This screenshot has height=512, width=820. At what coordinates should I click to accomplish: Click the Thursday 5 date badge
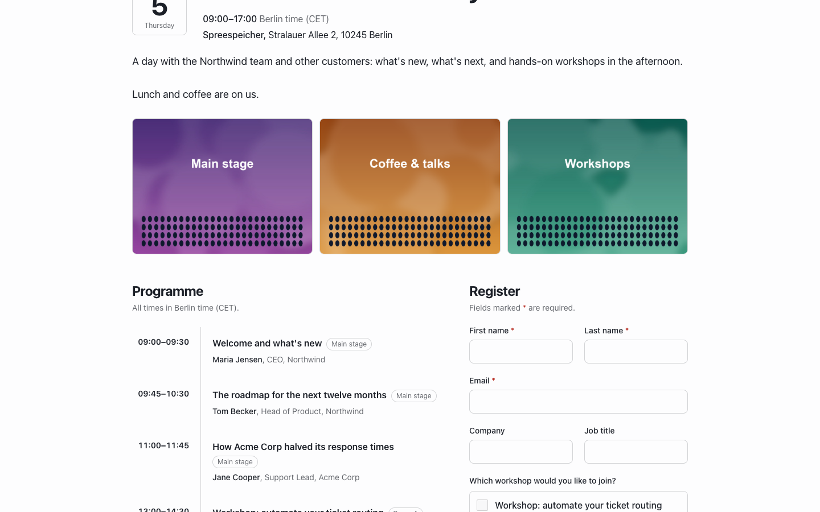pos(159,15)
